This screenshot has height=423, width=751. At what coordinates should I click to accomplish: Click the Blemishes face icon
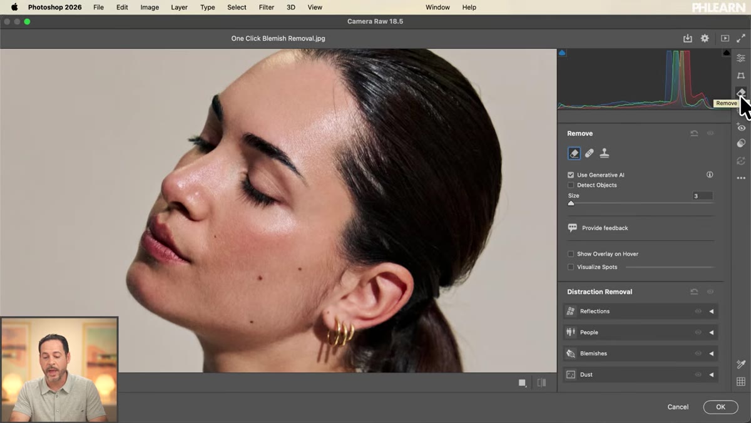click(x=571, y=354)
